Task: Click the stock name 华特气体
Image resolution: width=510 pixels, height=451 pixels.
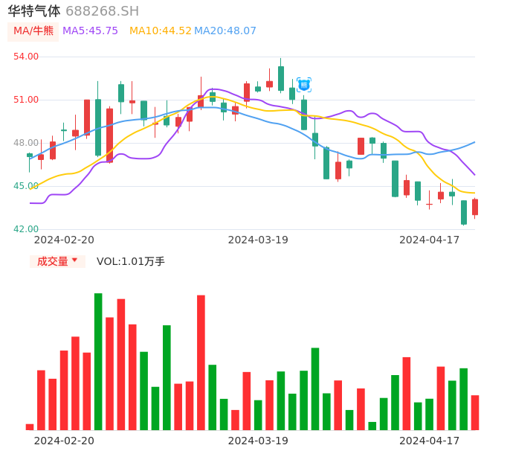Action: pos(34,11)
